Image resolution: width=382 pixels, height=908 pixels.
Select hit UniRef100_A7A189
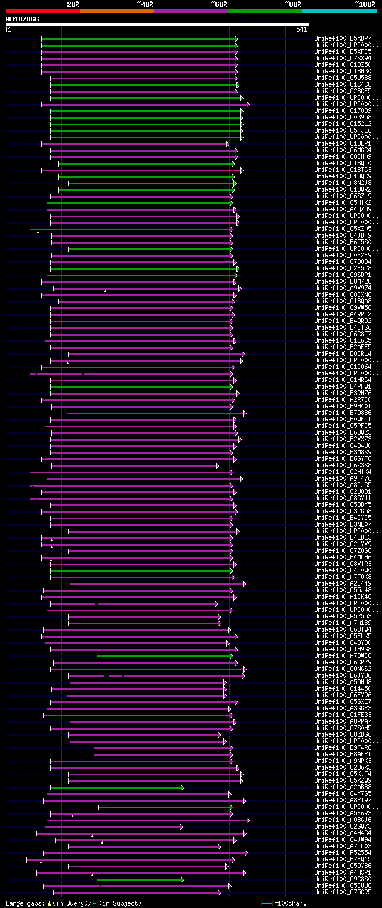point(343,623)
